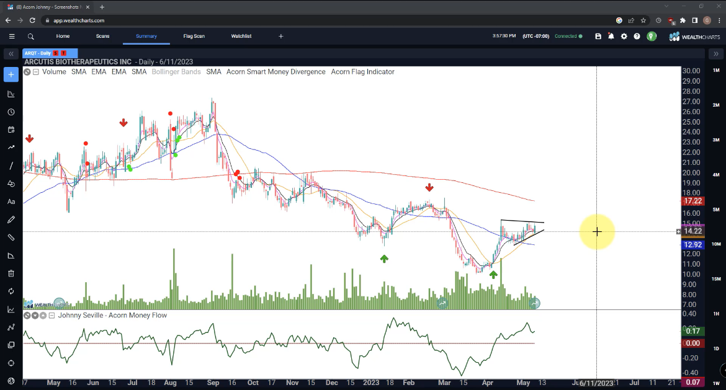Image resolution: width=726 pixels, height=390 pixels.
Task: Open the calendar date-range tool
Action: click(11, 130)
